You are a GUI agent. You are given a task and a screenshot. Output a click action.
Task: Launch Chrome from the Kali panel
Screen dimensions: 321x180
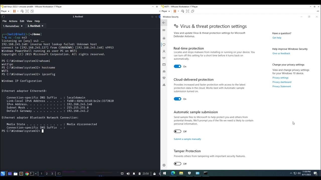pyautogui.click(x=27, y=173)
